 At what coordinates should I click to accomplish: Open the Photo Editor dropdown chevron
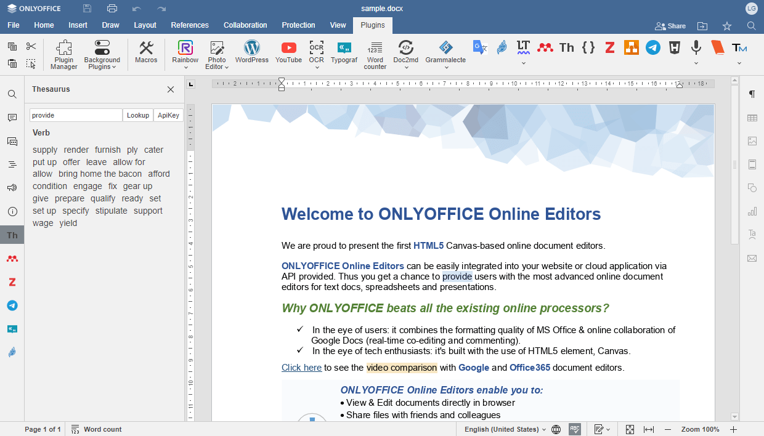[x=226, y=68]
